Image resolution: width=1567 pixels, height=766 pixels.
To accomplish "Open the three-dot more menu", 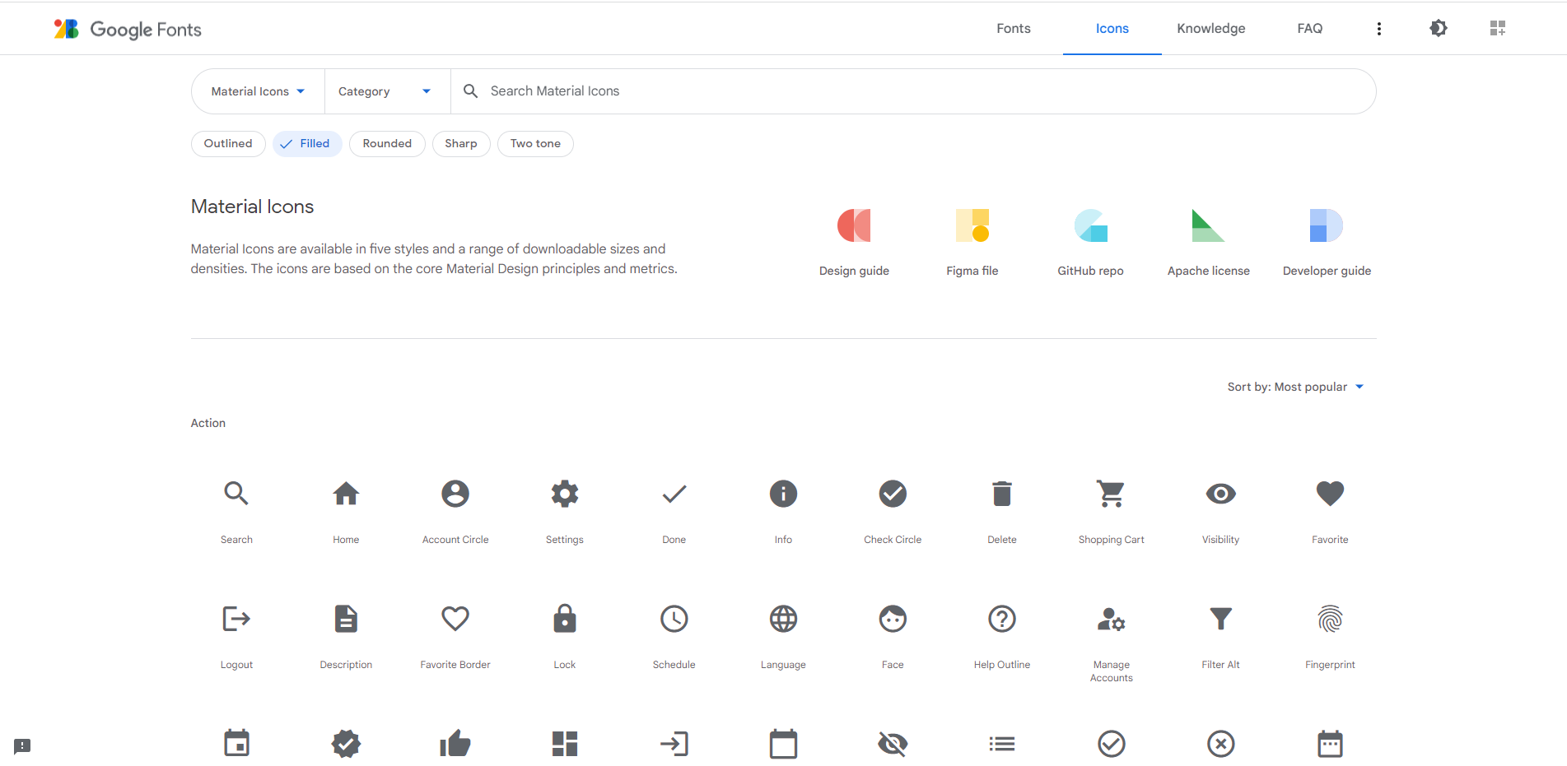I will tap(1379, 29).
